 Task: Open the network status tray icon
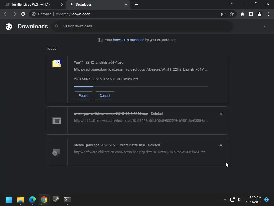click(233, 200)
